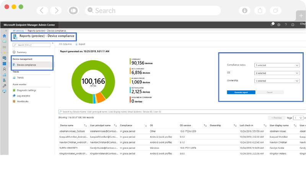306x183 pixels.
Task: Click the device records search box
Action: [x=182, y=112]
